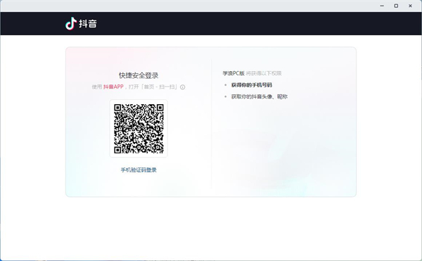Screen dimensions: 422x261
Task: Click the login QR code
Action: coord(139,129)
